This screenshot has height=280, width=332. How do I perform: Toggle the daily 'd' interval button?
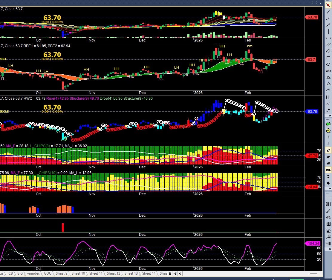click(328, 150)
